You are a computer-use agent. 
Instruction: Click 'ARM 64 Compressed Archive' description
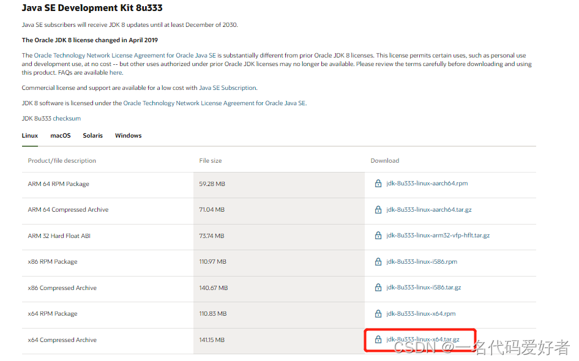[69, 210]
